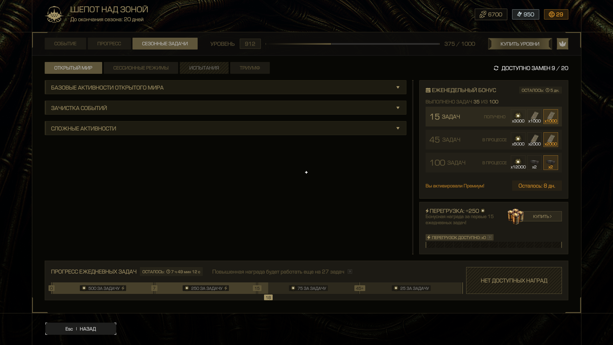Click the 950 ticket currency counter
Viewport: 613px width, 345px height.
click(x=526, y=14)
